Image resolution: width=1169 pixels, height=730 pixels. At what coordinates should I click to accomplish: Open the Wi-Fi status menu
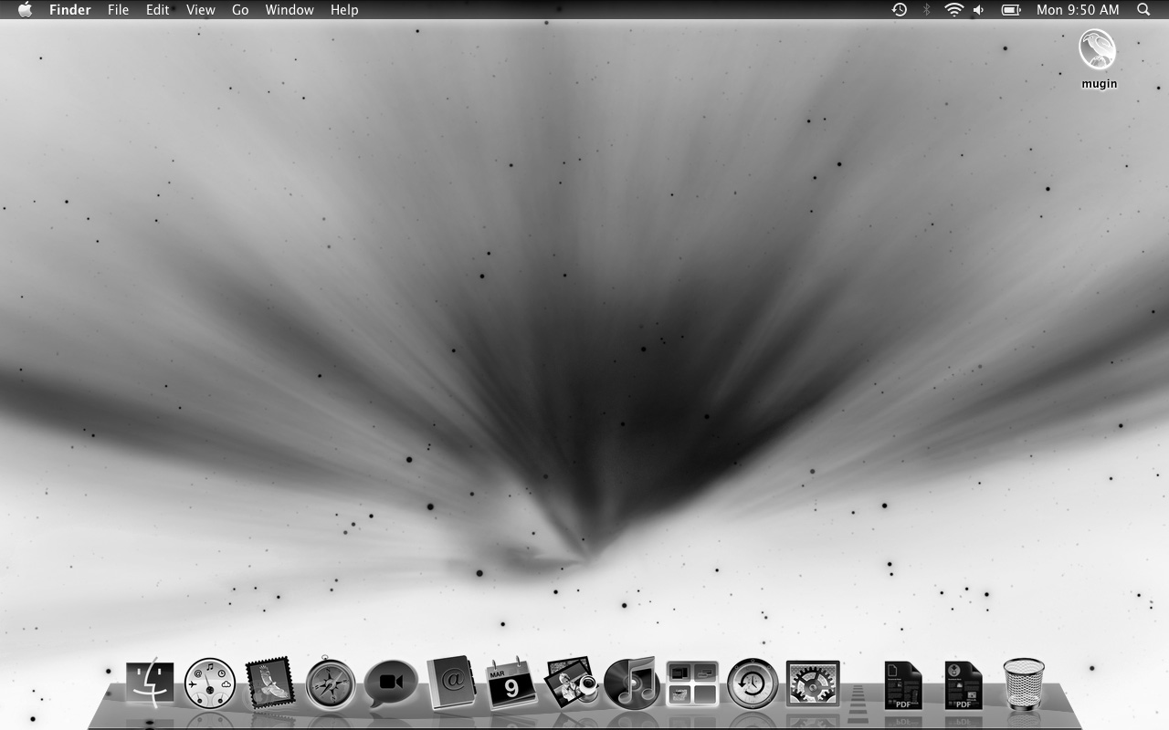(x=953, y=10)
